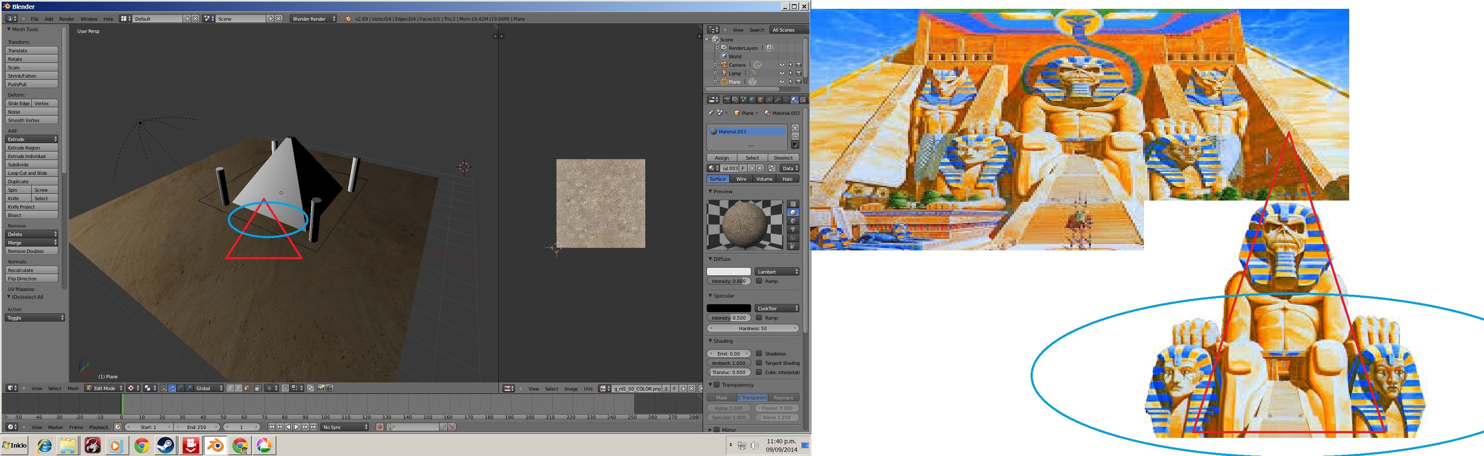Open the Render menu in header

66,19
